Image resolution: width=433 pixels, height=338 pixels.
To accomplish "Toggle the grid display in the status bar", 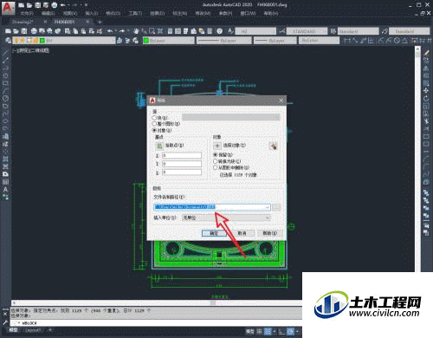I will (260, 331).
